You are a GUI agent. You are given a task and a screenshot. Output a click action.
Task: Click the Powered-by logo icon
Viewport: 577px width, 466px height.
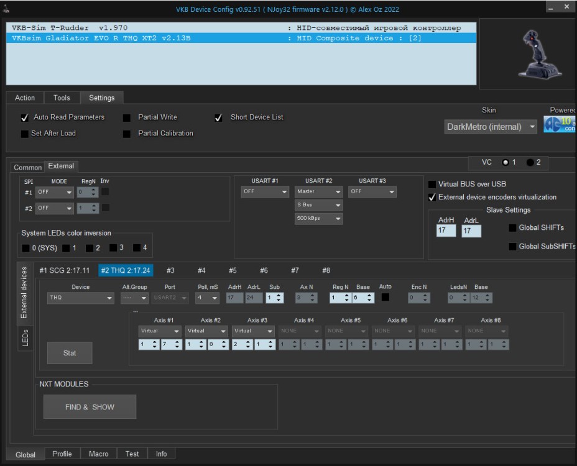(x=560, y=124)
